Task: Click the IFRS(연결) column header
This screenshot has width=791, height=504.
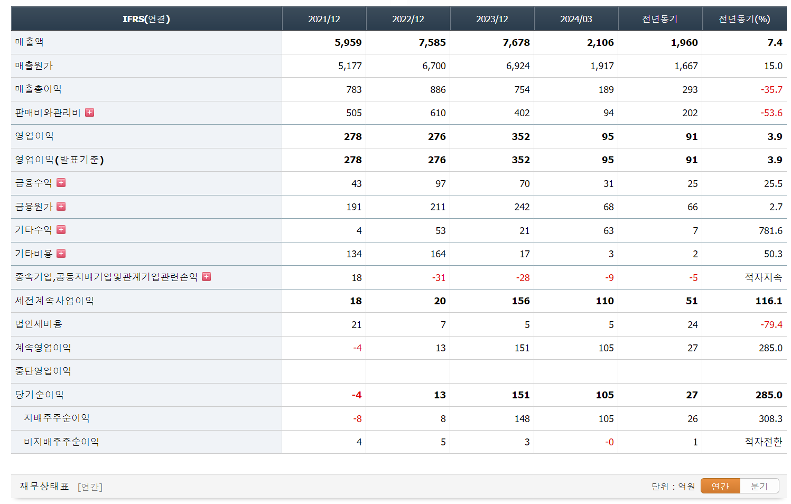Action: (146, 19)
